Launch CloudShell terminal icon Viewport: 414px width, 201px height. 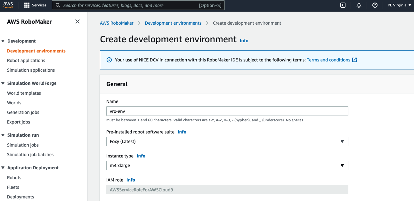coord(343,5)
